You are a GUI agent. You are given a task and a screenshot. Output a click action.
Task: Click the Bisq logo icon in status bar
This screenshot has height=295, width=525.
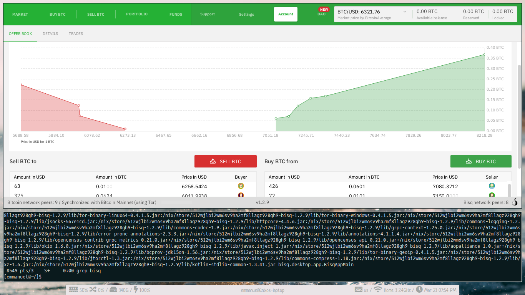coord(515,202)
